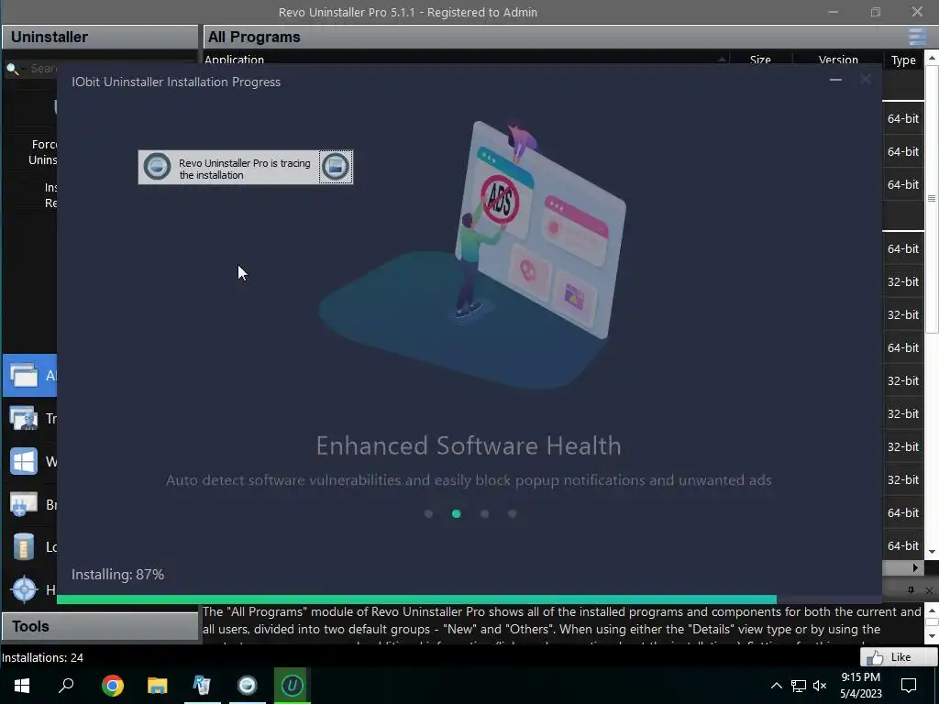This screenshot has height=704, width=939.
Task: Open the Windows Apps sidebar icon in Revo
Action: (23, 462)
